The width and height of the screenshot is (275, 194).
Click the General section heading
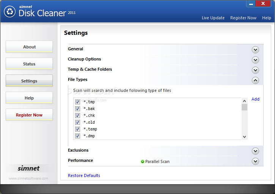(x=75, y=49)
